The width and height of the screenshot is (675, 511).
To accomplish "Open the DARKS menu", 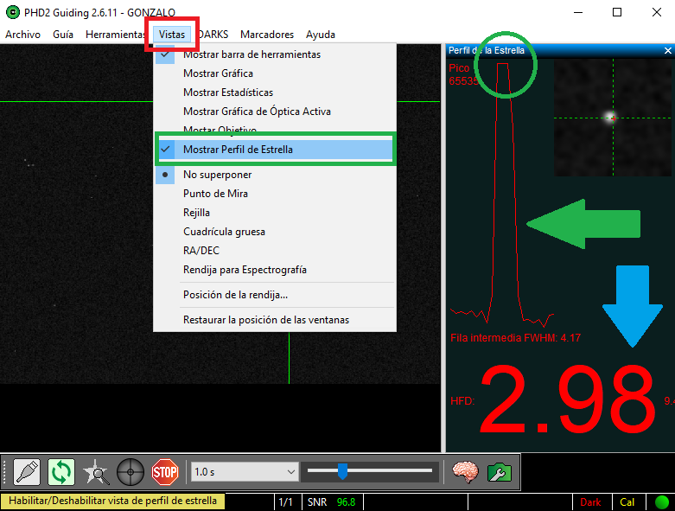I will 213,35.
